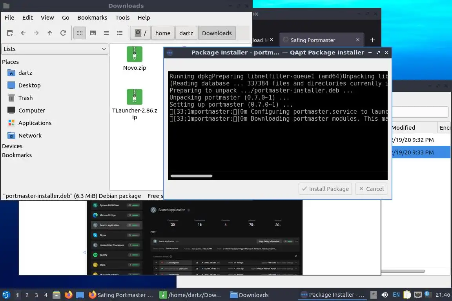Screen dimensions: 452x301
Task: Click the Bookmarks sidebar section header
Action: click(x=17, y=155)
